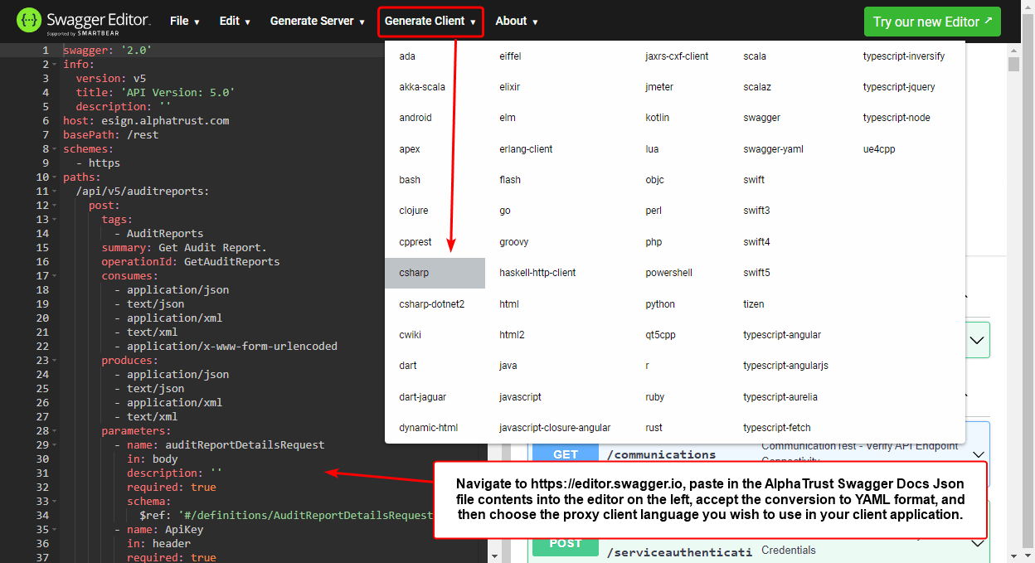Choose typescript-inversify client
This screenshot has height=563, width=1035.
point(903,56)
